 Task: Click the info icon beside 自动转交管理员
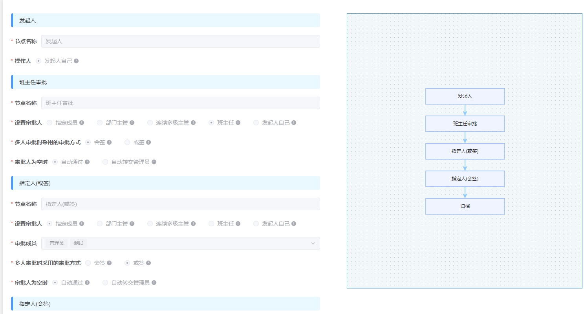pos(154,162)
